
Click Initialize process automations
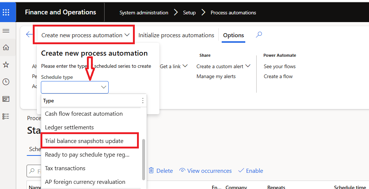point(176,35)
